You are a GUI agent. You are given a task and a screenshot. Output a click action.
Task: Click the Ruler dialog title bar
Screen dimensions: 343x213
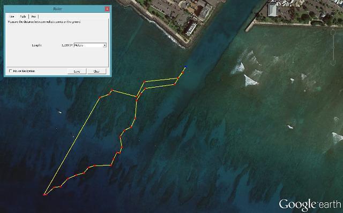click(x=57, y=9)
